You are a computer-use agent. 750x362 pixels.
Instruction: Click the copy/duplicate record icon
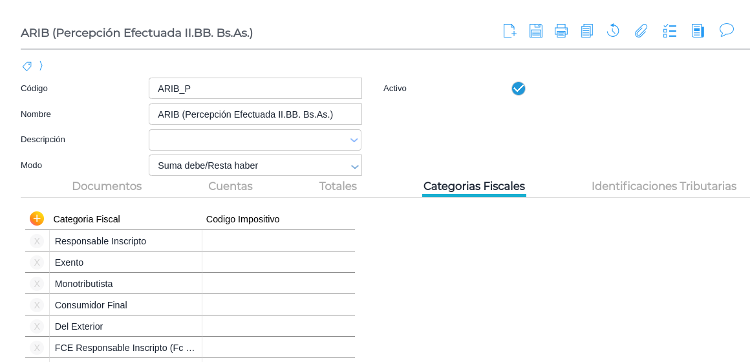coord(587,30)
